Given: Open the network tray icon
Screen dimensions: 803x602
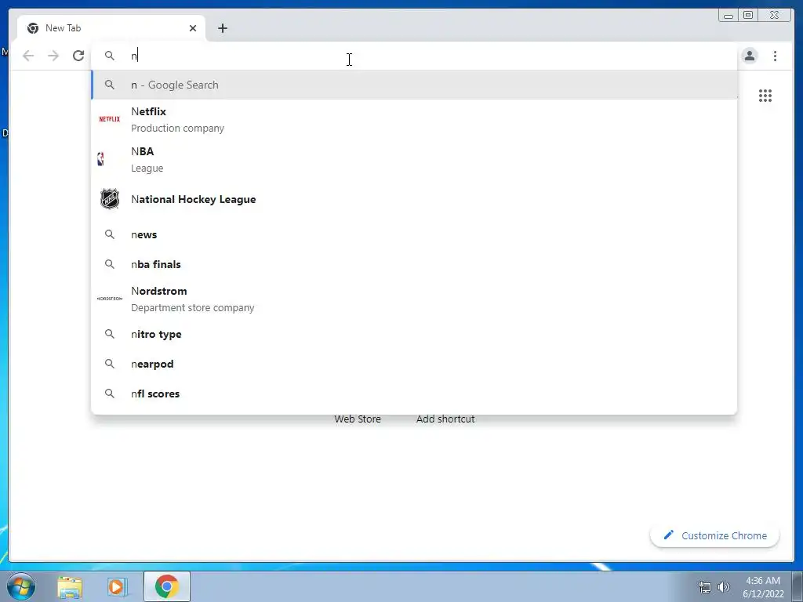Looking at the screenshot, I should (705, 587).
